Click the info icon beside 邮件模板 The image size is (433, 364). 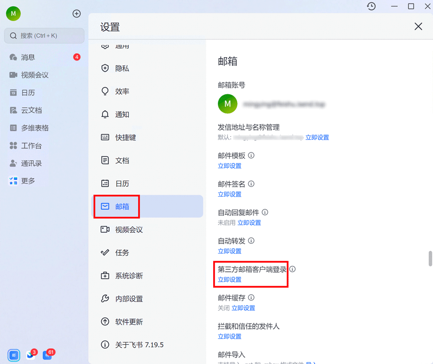(x=251, y=155)
